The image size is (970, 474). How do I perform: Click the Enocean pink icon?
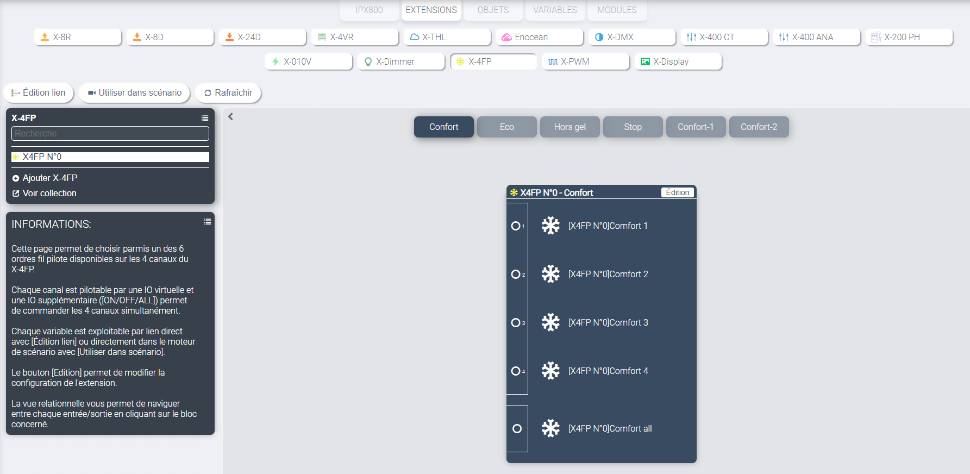pyautogui.click(x=506, y=37)
